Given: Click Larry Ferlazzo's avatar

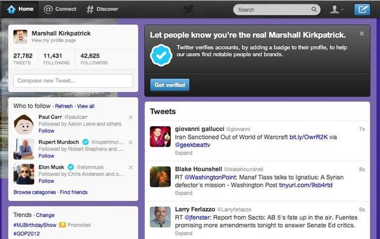Looking at the screenshot, I should point(160,217).
